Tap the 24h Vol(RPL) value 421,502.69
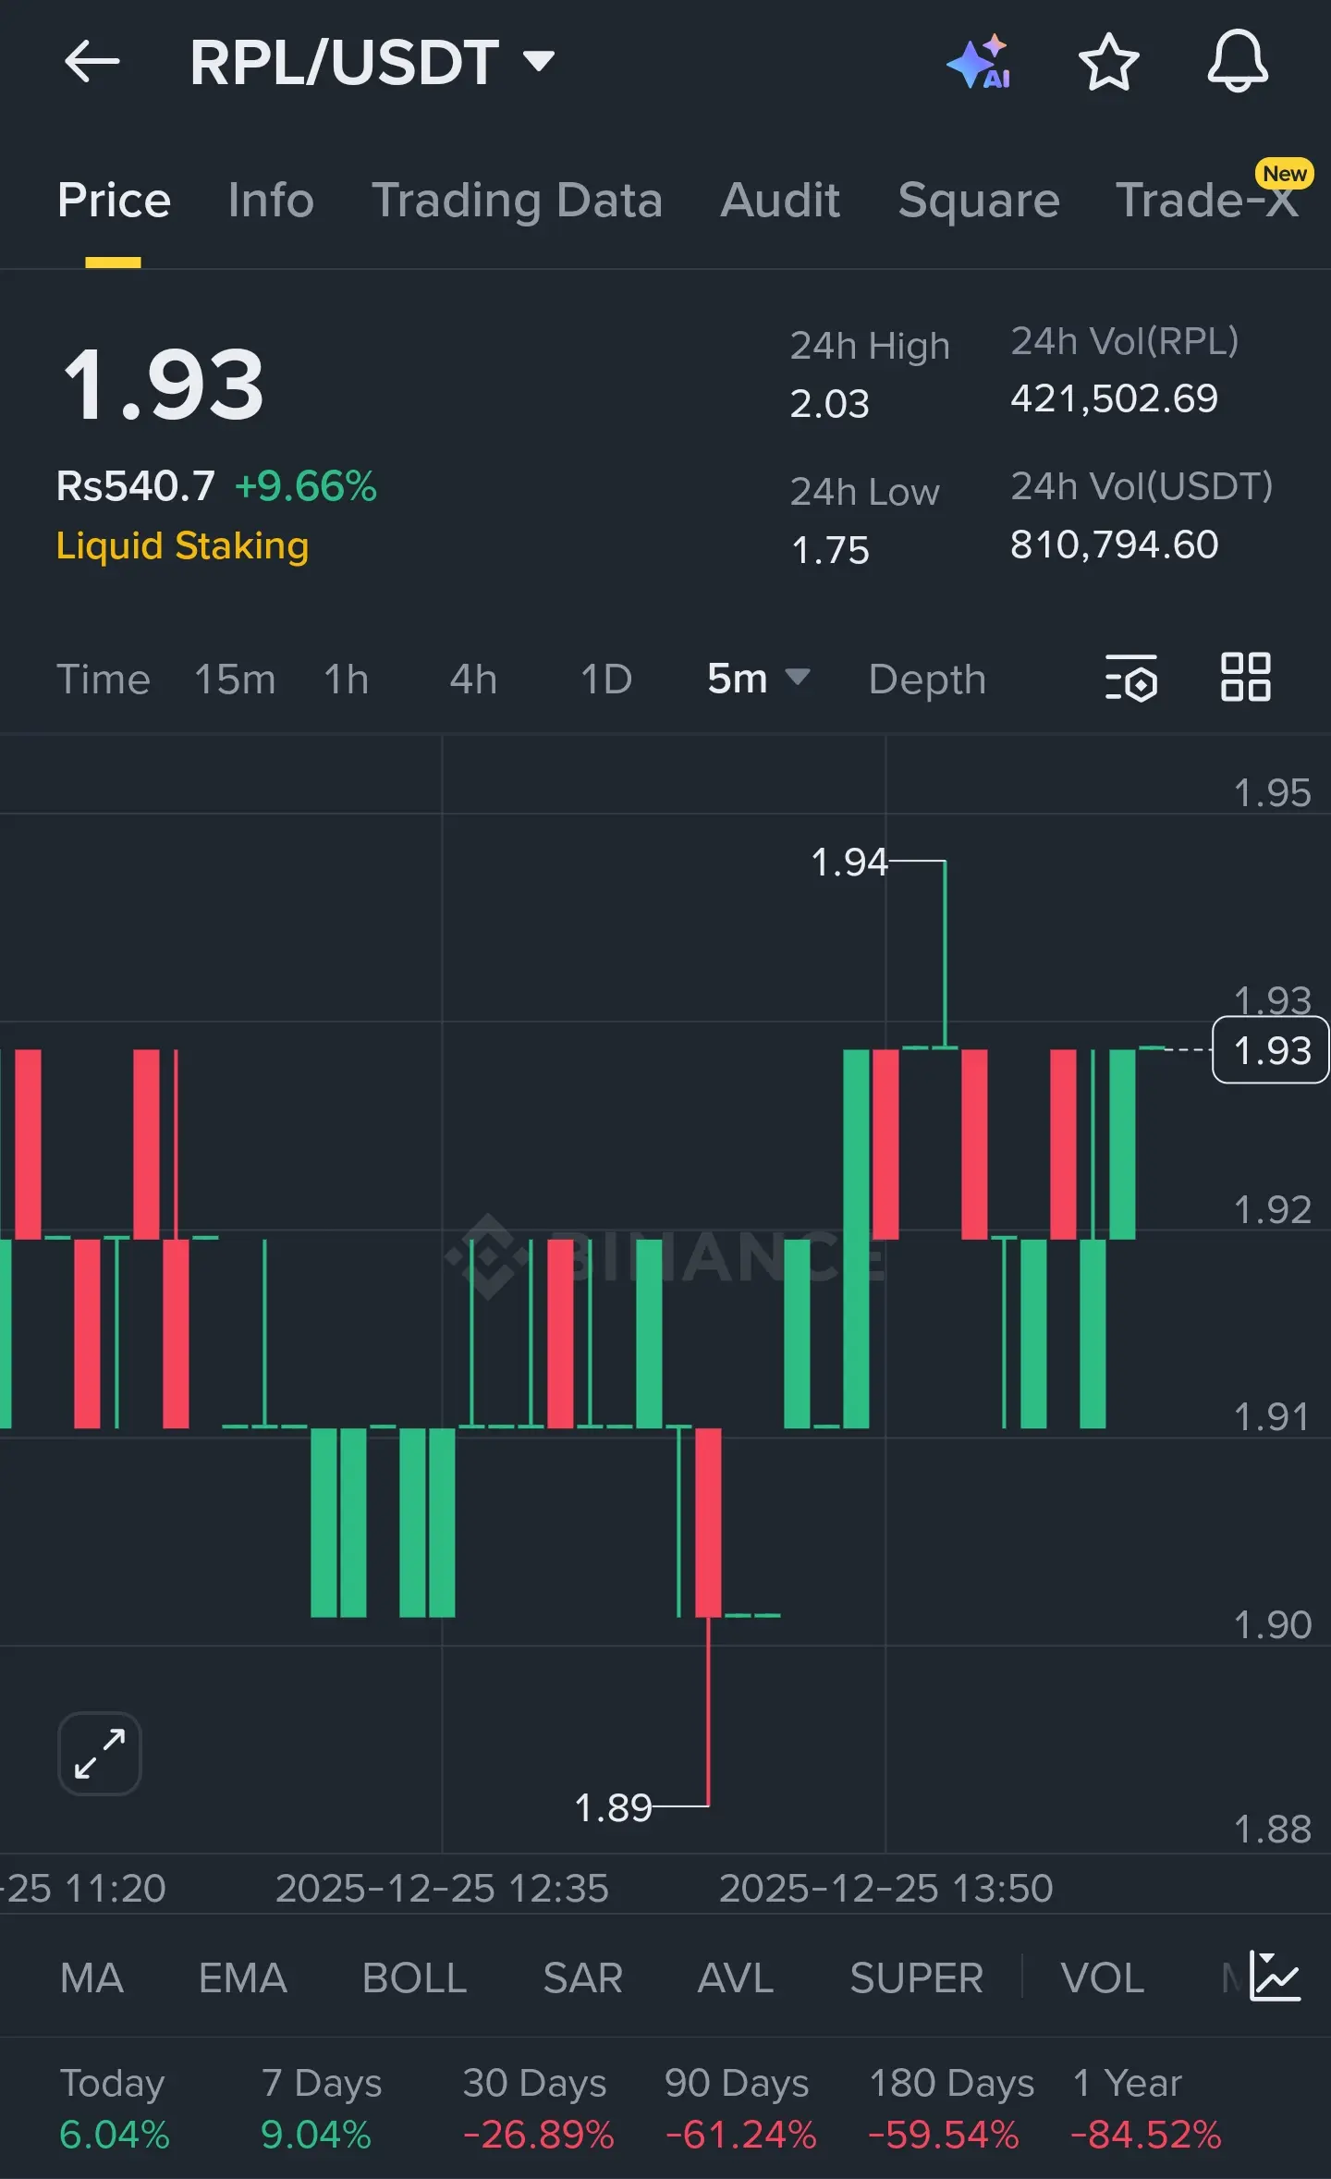 1114,398
